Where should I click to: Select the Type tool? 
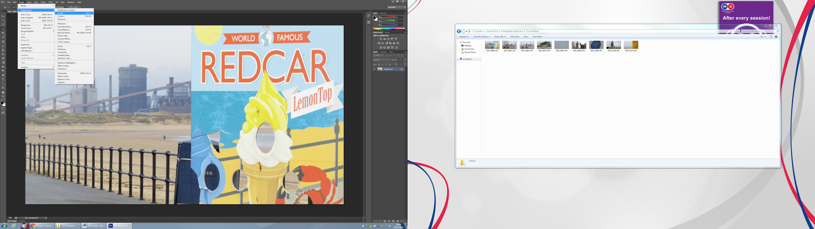point(3,79)
